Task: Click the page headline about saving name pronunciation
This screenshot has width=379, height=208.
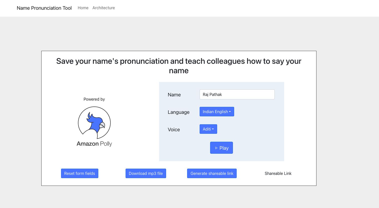Action: [x=179, y=66]
